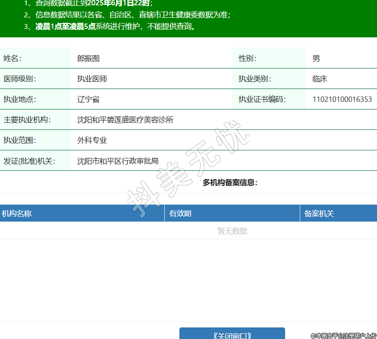Click the 机构名称 column header

17,214
